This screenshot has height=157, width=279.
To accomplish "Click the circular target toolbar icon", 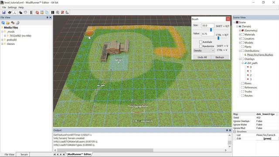I will point(58,13).
